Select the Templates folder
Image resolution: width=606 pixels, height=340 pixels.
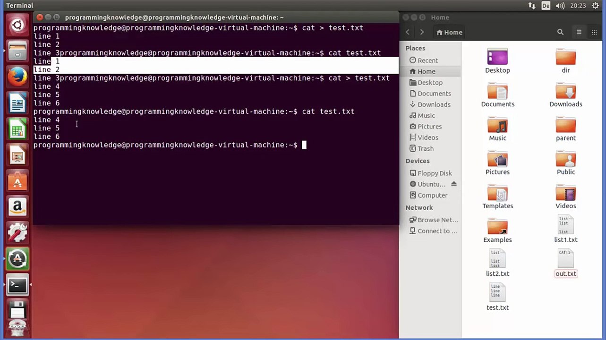(x=497, y=197)
